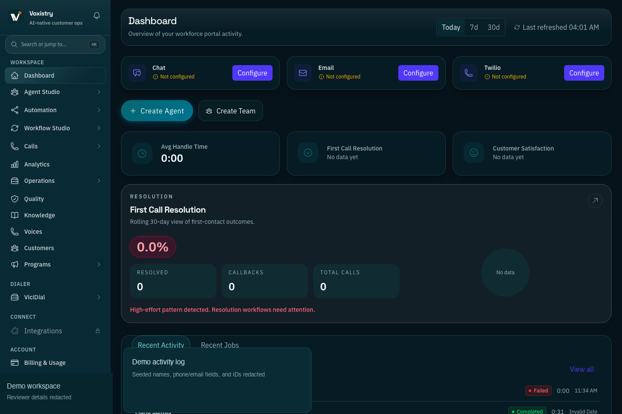The height and width of the screenshot is (414, 622).
Task: Click the ViciDial server icon
Action: [x=15, y=297]
